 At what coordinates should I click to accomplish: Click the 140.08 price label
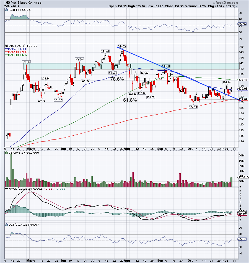(x=166, y=66)
